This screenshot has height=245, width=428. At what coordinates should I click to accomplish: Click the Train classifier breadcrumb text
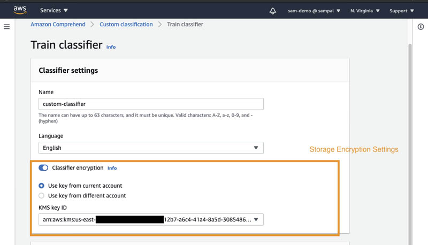pos(185,24)
